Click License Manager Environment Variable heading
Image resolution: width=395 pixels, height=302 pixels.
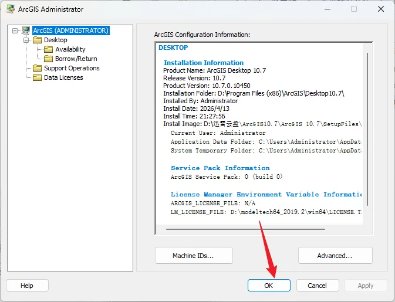coord(266,194)
